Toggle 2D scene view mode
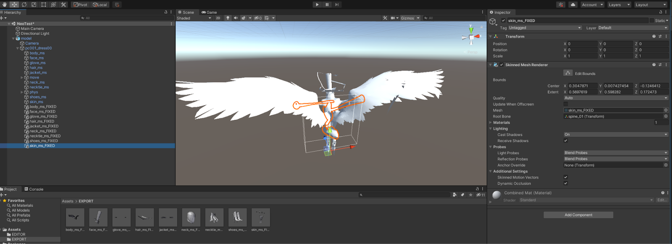This screenshot has height=244, width=672. point(218,18)
